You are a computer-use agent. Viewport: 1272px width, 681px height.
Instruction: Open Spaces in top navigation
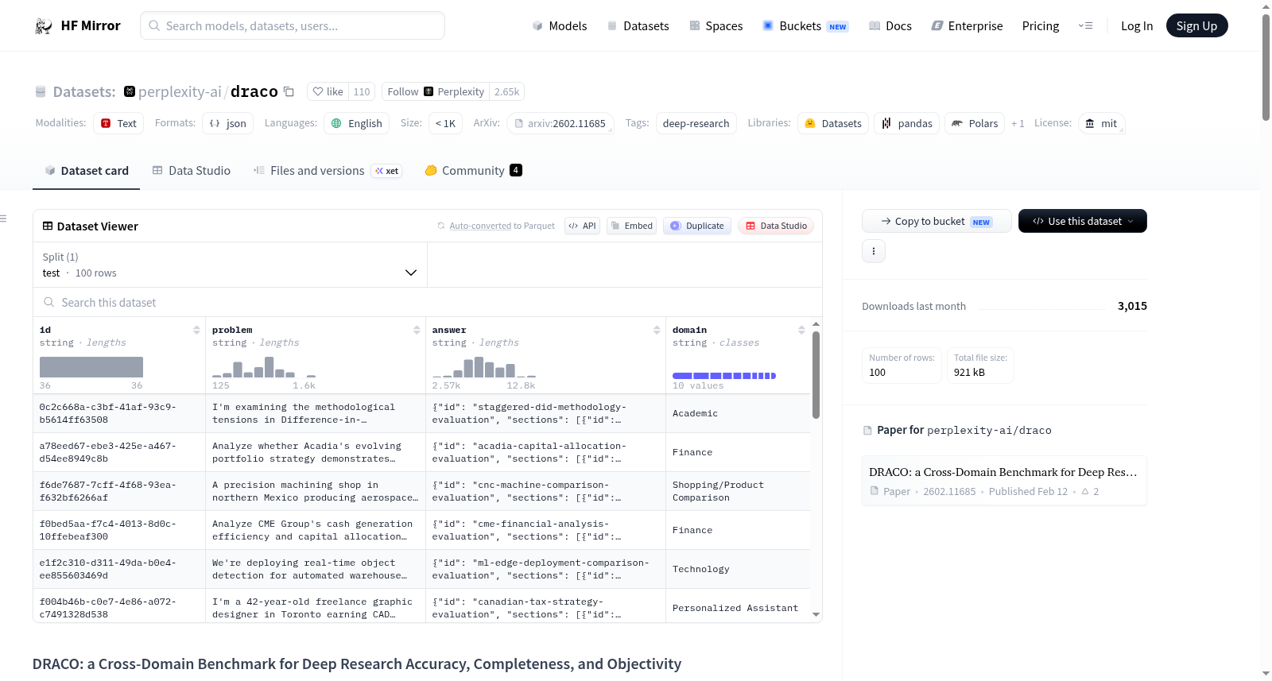715,26
